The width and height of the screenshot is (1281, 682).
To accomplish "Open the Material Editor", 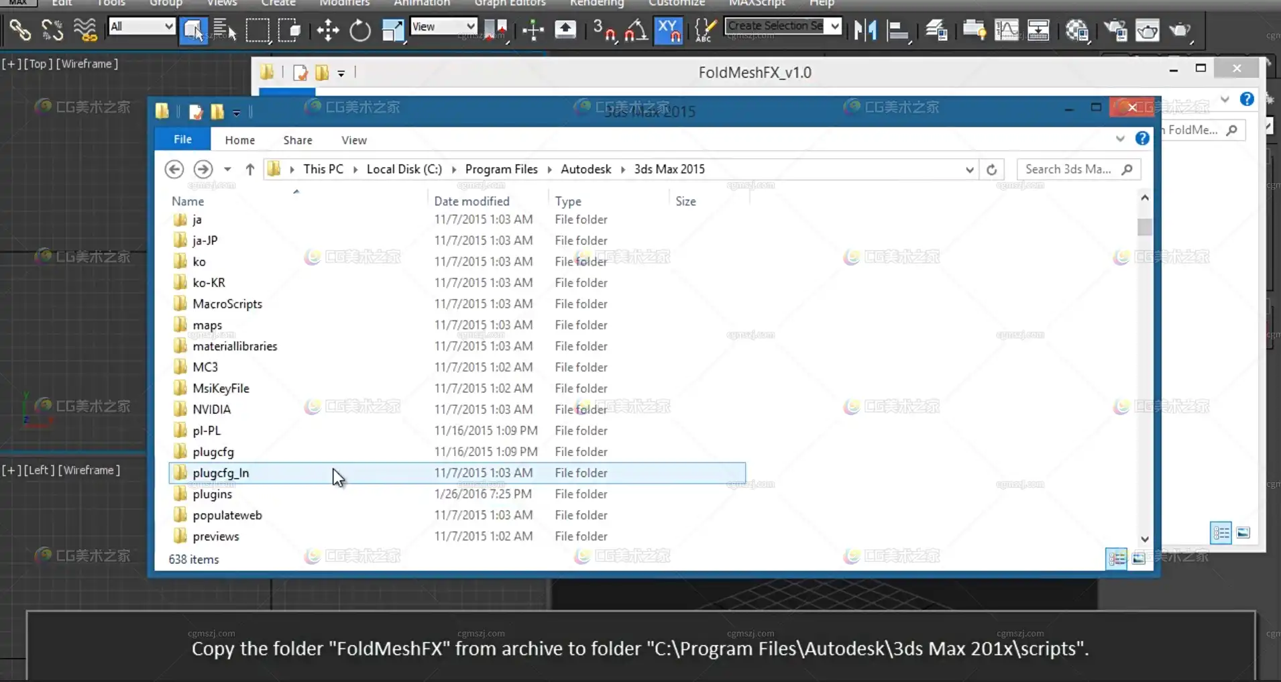I will [x=1077, y=30].
